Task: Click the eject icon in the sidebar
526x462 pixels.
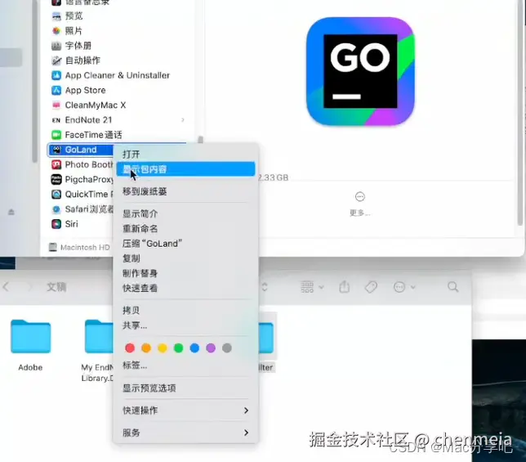Action: pos(11,212)
